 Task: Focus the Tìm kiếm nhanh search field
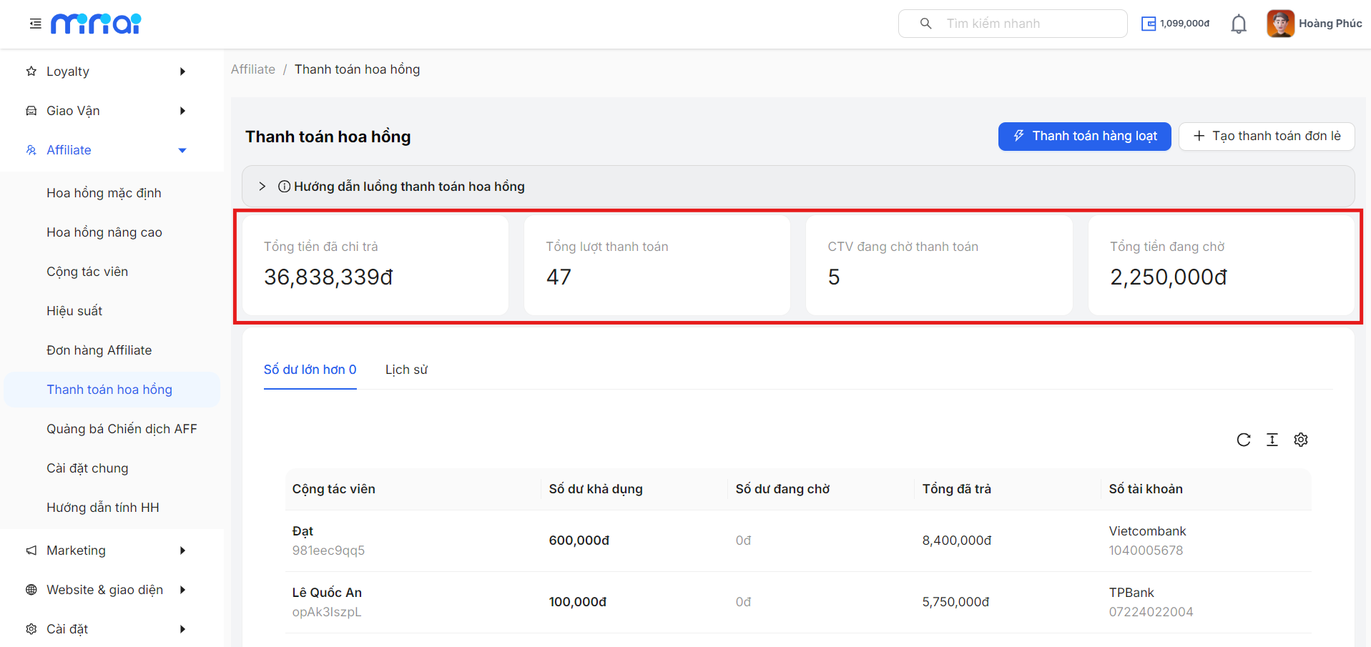coord(1013,24)
